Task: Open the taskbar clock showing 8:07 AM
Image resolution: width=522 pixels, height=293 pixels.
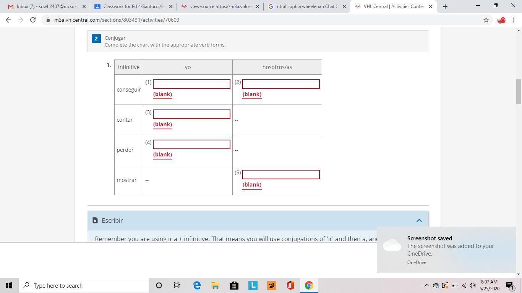Action: pos(490,285)
